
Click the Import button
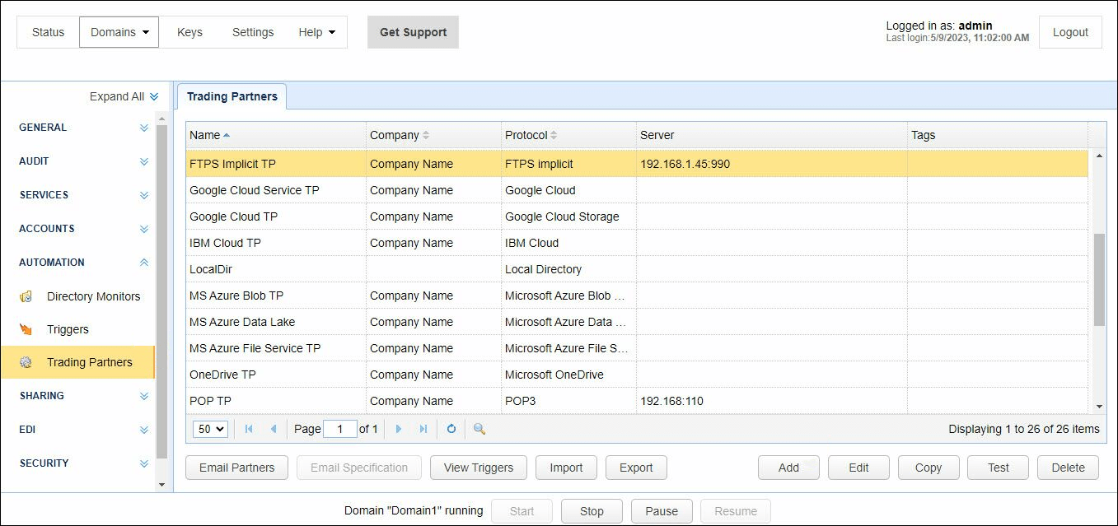566,468
